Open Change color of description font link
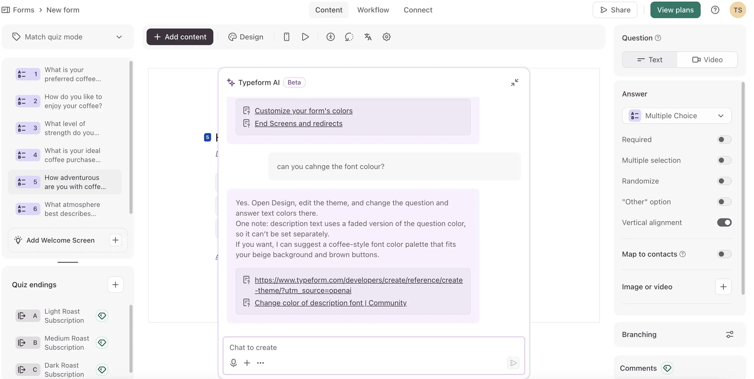Image resolution: width=754 pixels, height=379 pixels. tap(330, 303)
